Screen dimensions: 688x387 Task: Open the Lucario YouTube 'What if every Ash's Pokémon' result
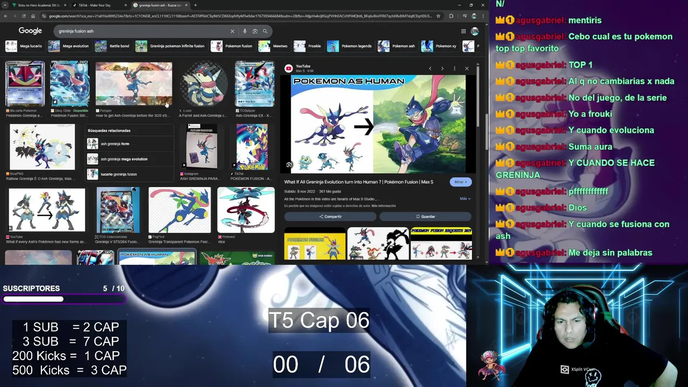(x=47, y=210)
